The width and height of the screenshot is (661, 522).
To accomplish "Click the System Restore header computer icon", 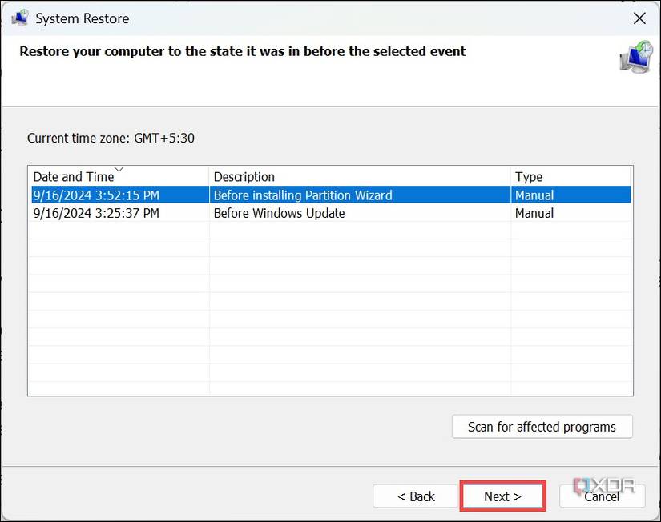I will click(636, 57).
